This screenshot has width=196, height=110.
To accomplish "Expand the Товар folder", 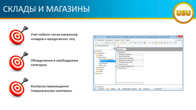I will coord(96,71).
